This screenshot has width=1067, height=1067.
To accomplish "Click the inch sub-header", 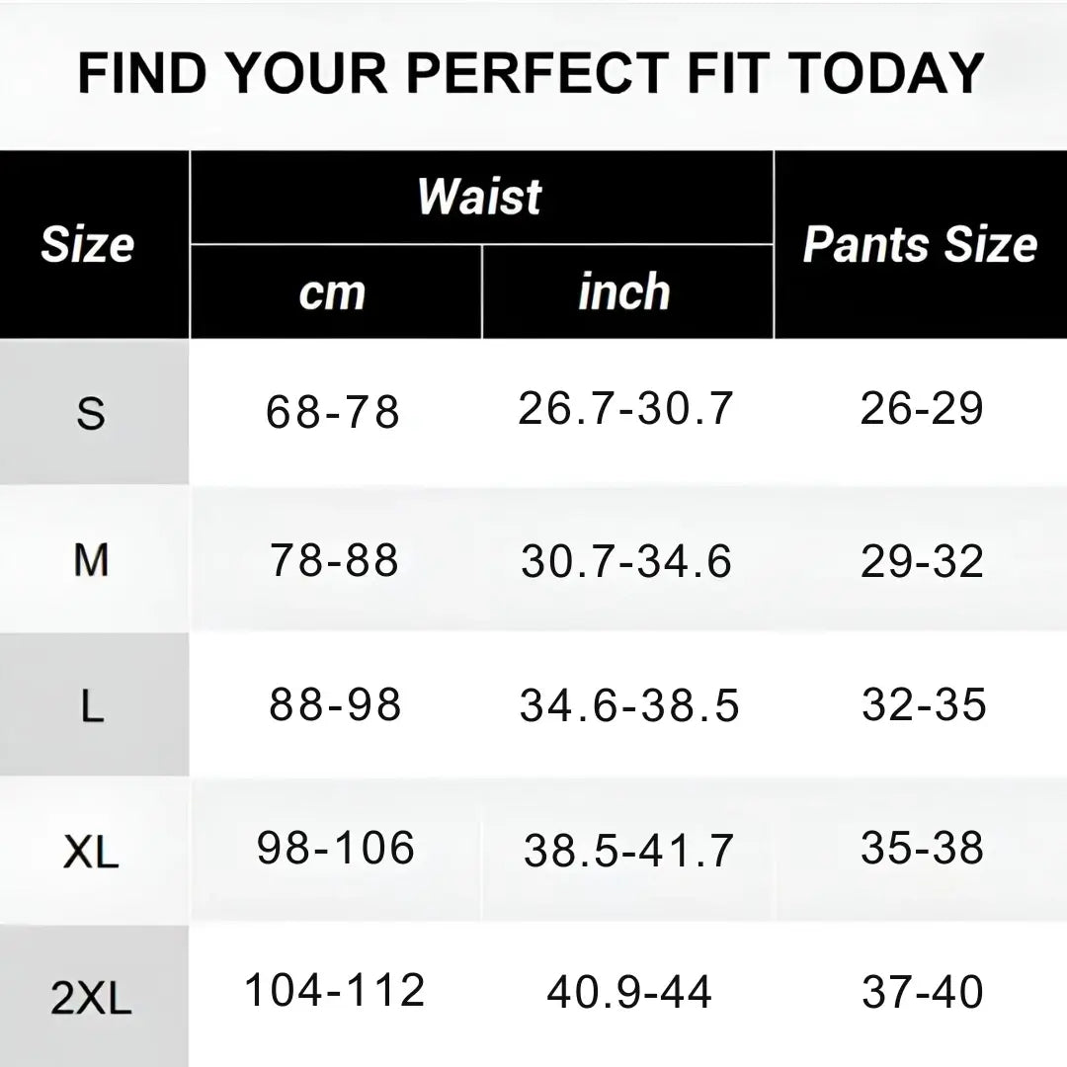I will 624,292.
